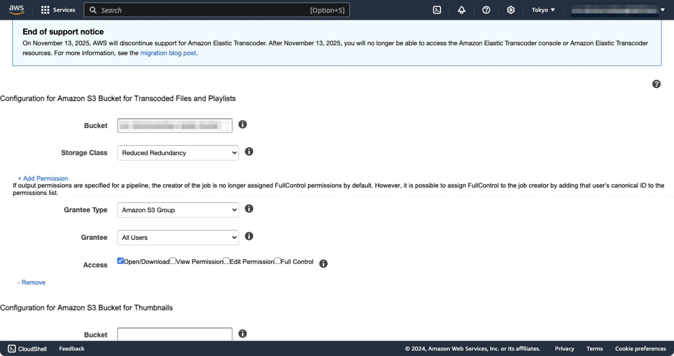Click the Thumbnails configuration section heading

pyautogui.click(x=86, y=308)
